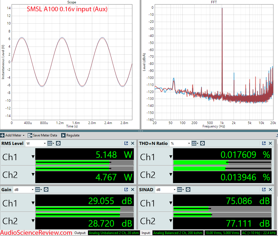The width and height of the screenshot is (278, 236).
Task: Open graph options icon for SINAD meter
Action: pos(180,190)
